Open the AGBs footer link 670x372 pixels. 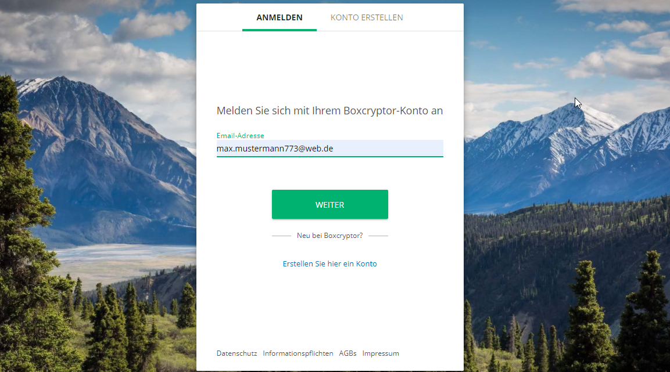348,353
